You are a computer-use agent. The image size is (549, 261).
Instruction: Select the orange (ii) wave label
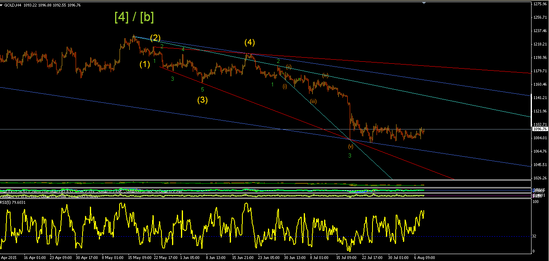pos(288,67)
